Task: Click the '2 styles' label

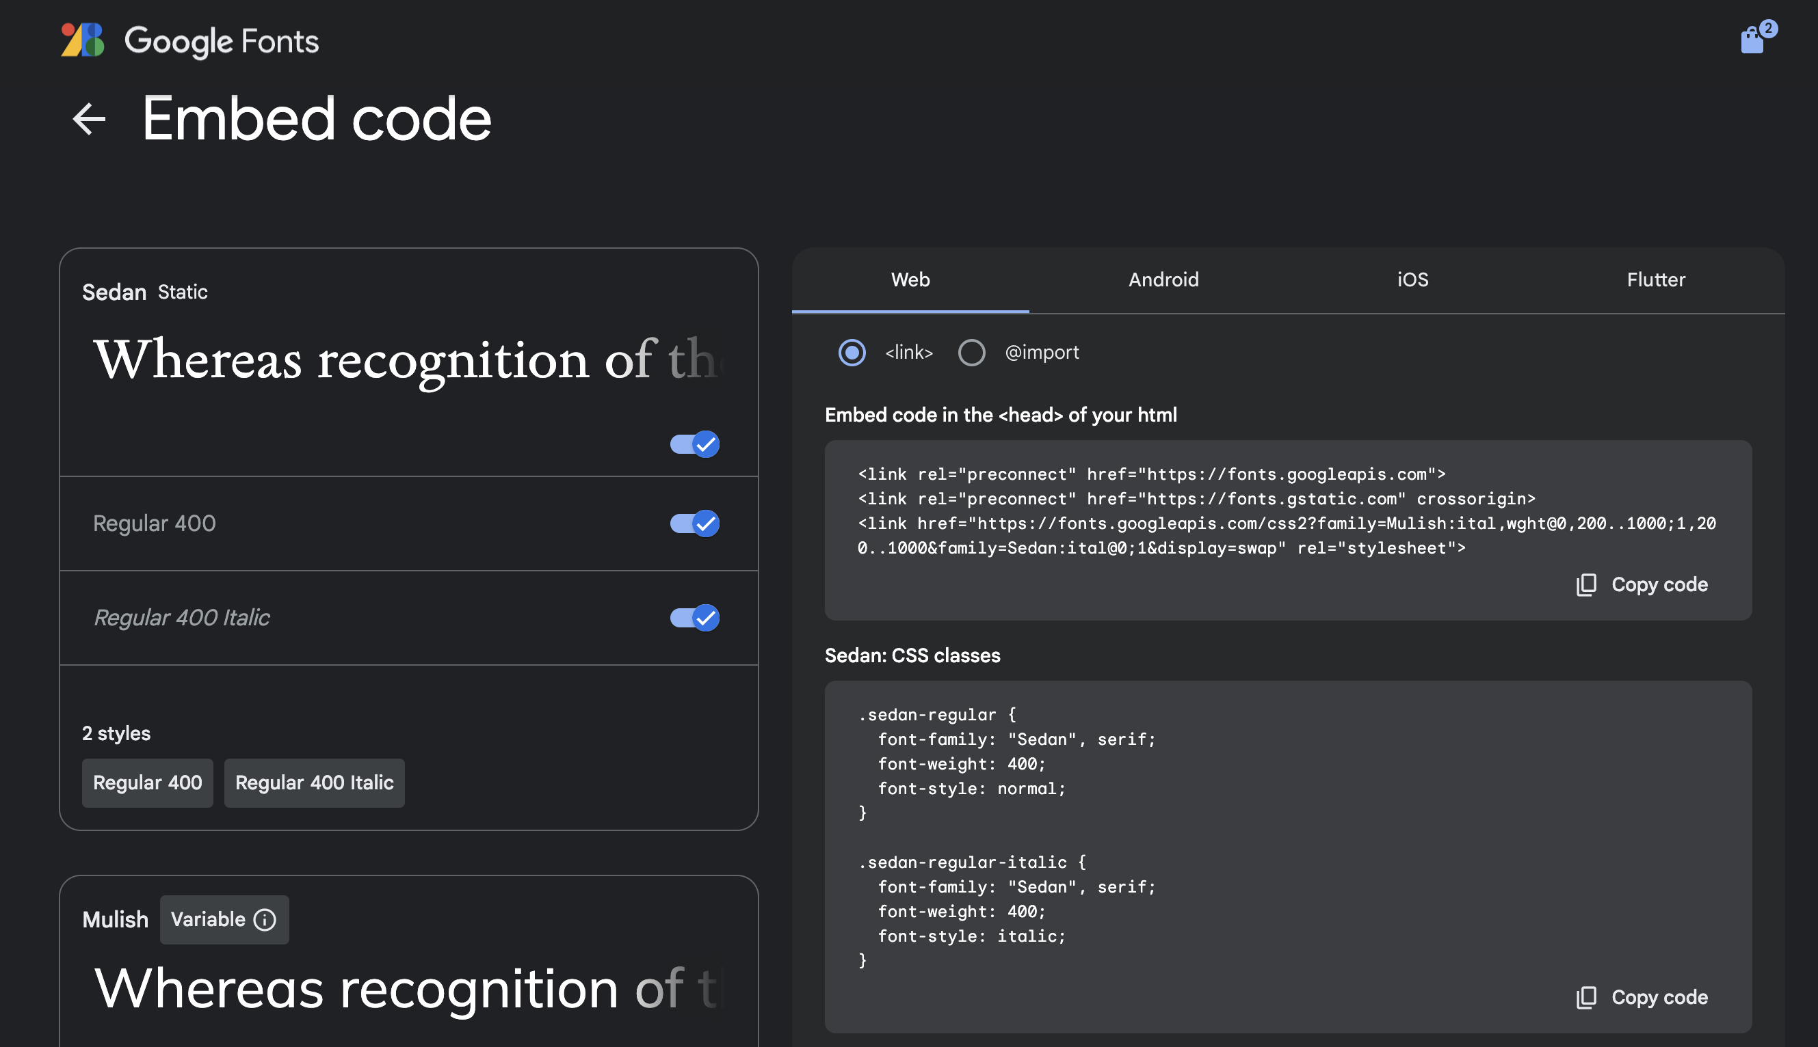Action: 116,733
